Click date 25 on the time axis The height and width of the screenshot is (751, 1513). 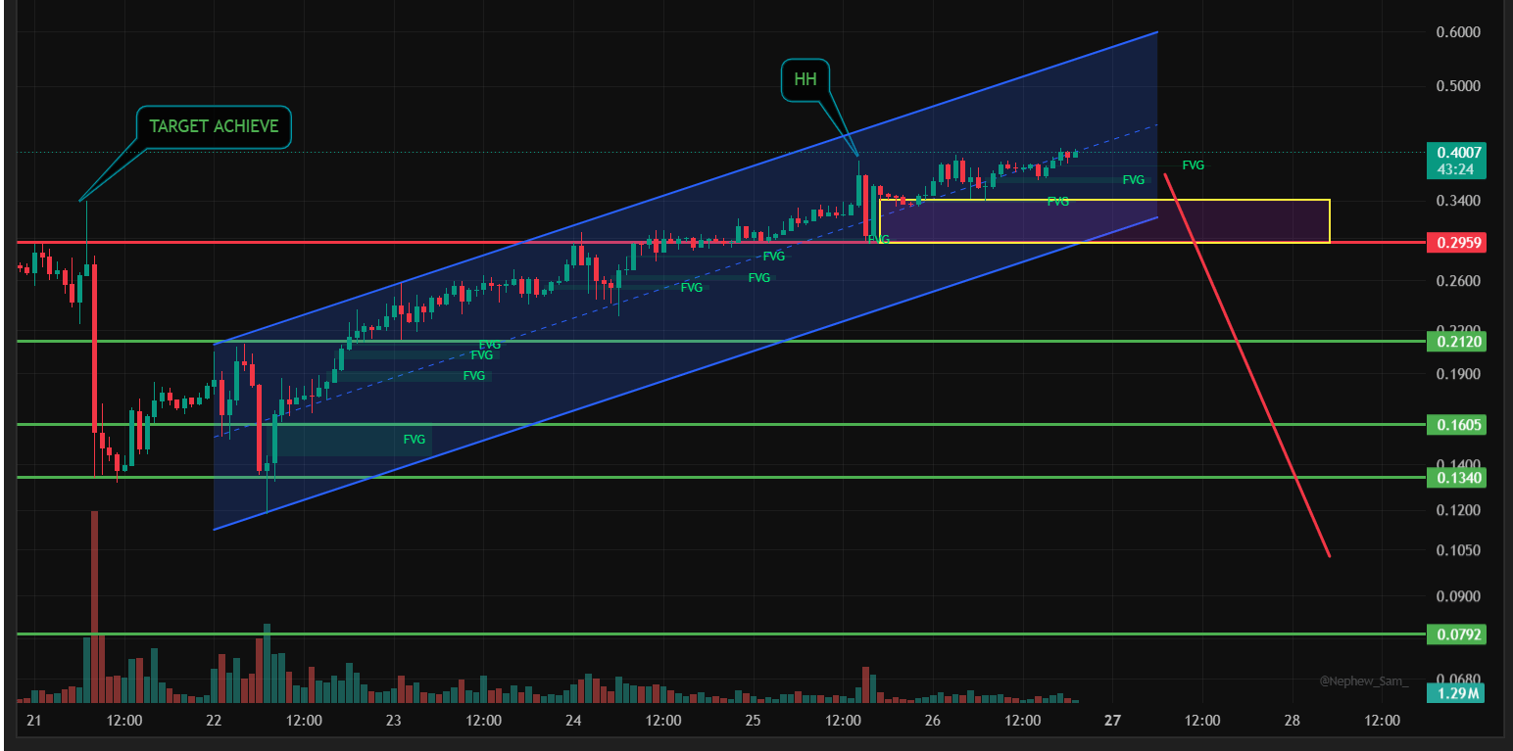click(753, 722)
